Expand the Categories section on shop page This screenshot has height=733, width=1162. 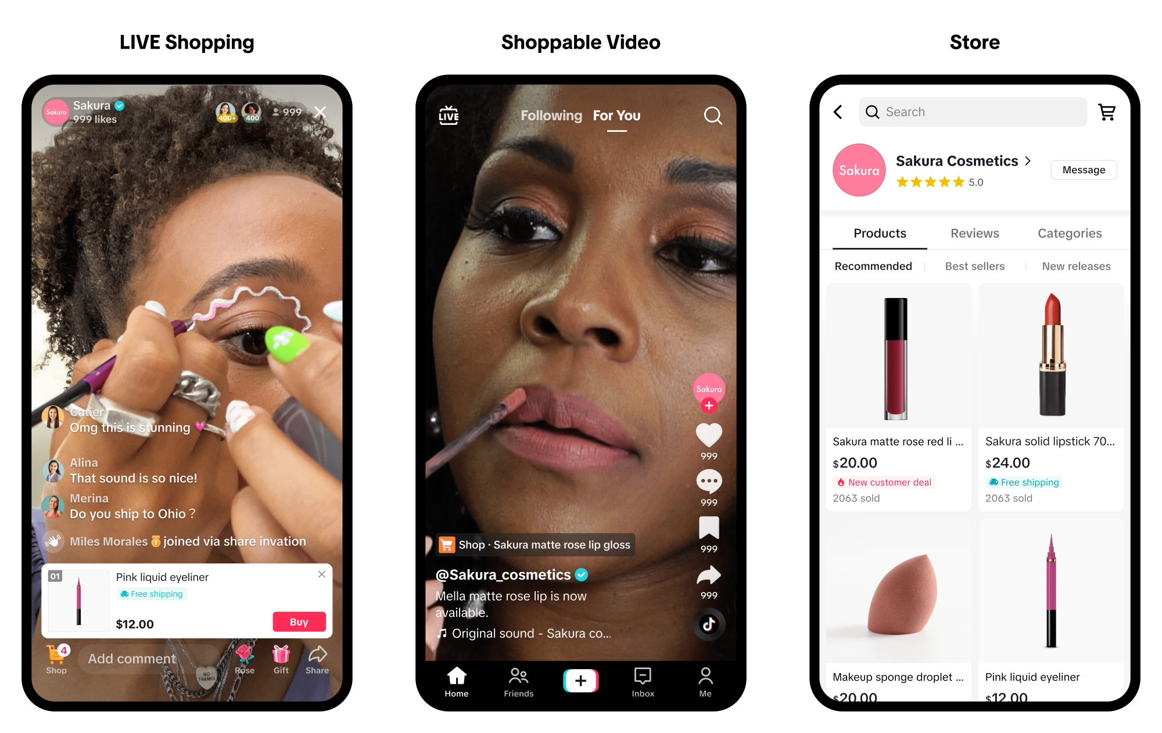point(1067,233)
